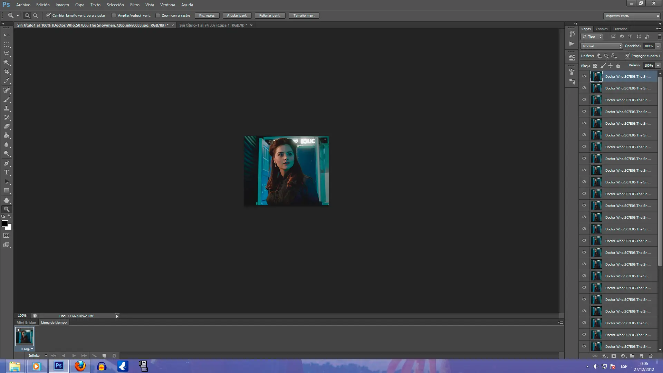The width and height of the screenshot is (663, 373).
Task: Switch to the Canales tab
Action: (x=601, y=29)
